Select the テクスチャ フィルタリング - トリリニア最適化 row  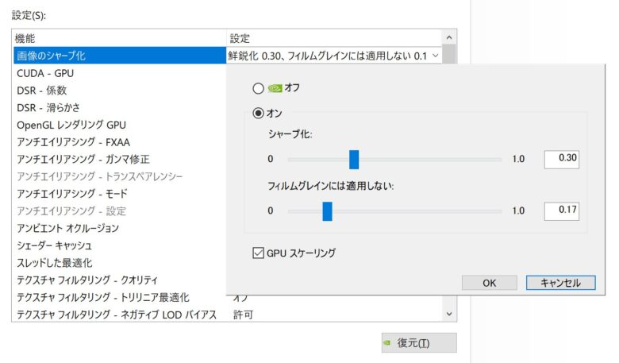120,297
